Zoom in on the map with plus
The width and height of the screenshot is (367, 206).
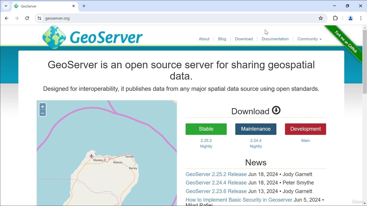pyautogui.click(x=42, y=107)
